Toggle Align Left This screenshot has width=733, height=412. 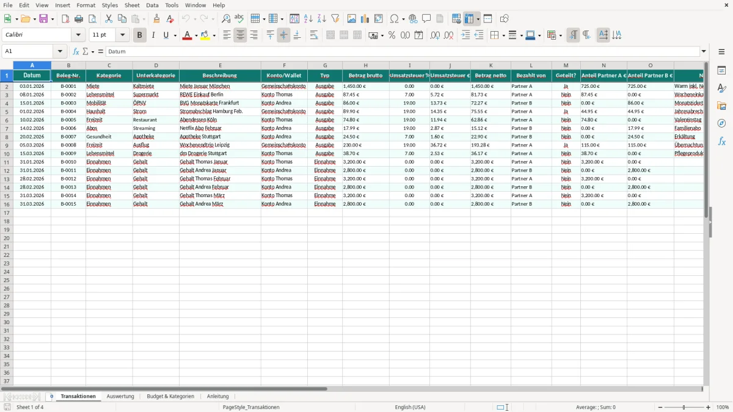[227, 35]
